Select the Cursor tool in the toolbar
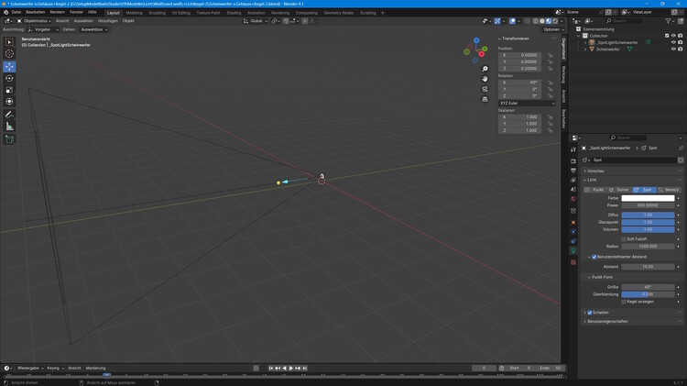This screenshot has height=386, width=687. 9,54
